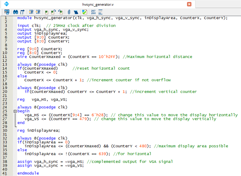Click the find matching delimiter braces icon
The height and width of the screenshot is (176, 241).
point(22,12)
